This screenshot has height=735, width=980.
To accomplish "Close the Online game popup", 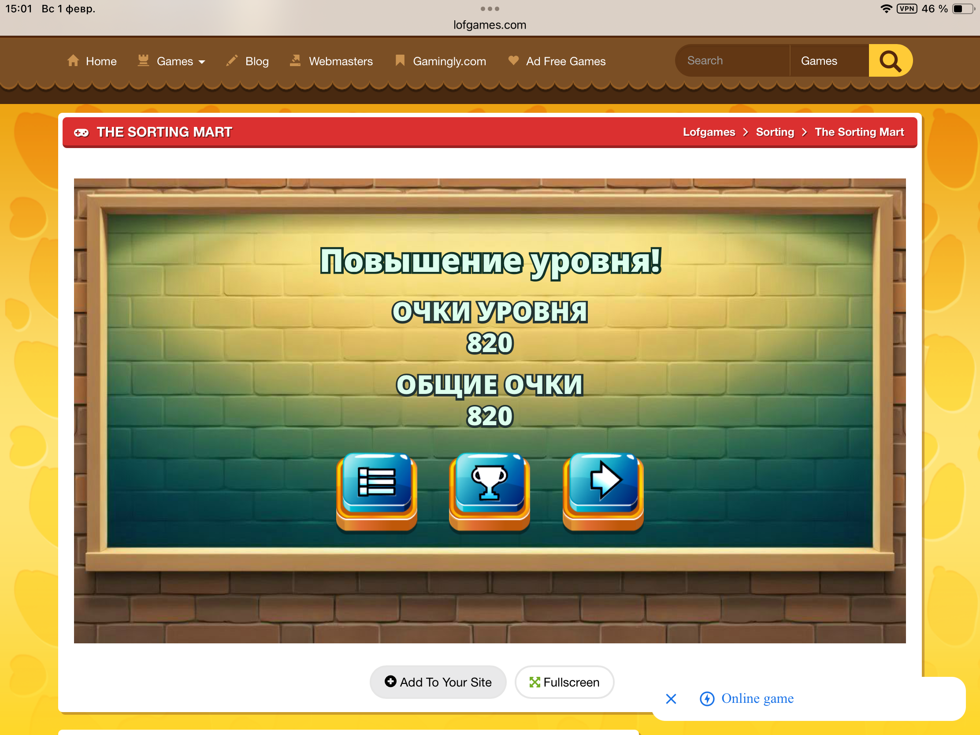I will [x=671, y=699].
